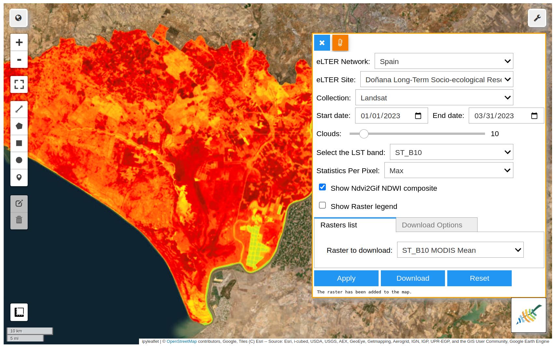Zoom out of the map
Screen dimensions: 555x347
click(19, 60)
